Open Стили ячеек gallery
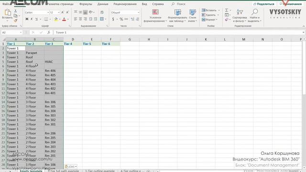Screen dimensions: 306x172 pos(192,16)
